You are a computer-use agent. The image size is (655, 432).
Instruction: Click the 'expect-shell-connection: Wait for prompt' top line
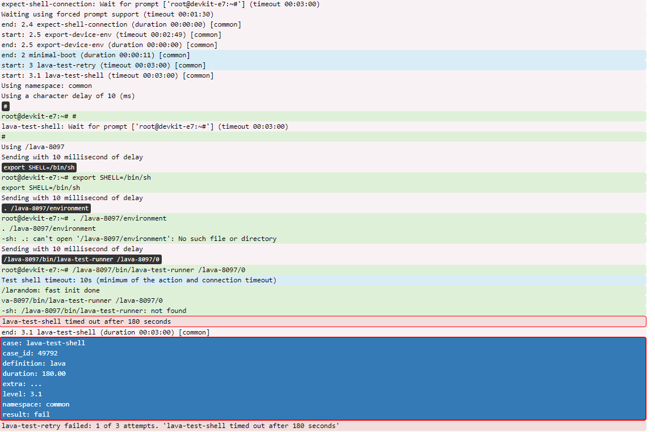click(324, 4)
